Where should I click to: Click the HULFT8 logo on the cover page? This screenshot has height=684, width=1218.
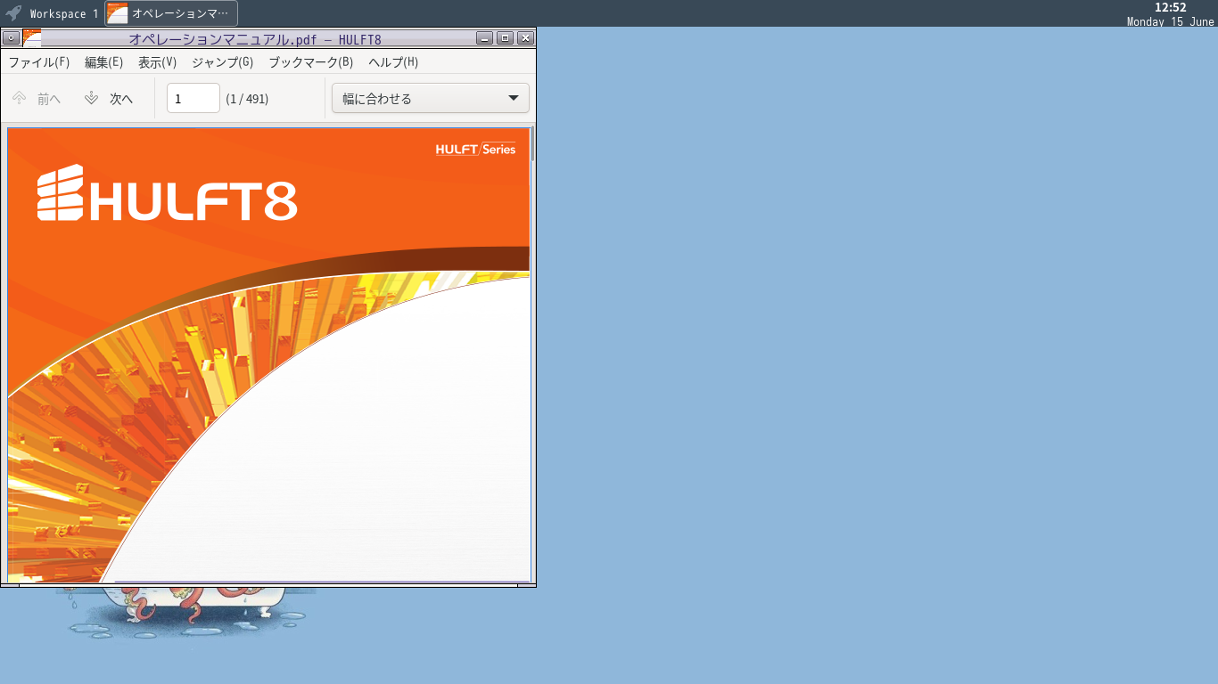tap(167, 193)
